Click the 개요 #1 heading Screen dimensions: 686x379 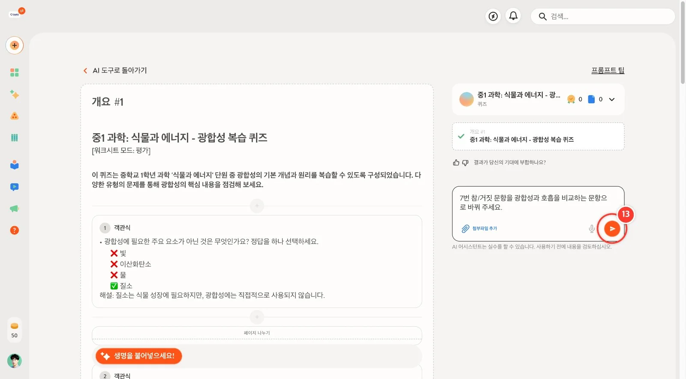[108, 102]
